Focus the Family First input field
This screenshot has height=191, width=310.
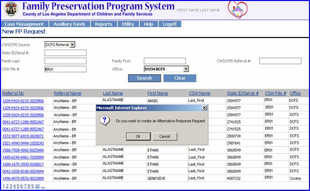[165, 61]
